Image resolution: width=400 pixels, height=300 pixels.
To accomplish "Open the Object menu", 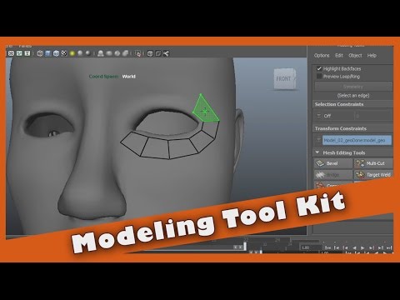I will (355, 56).
